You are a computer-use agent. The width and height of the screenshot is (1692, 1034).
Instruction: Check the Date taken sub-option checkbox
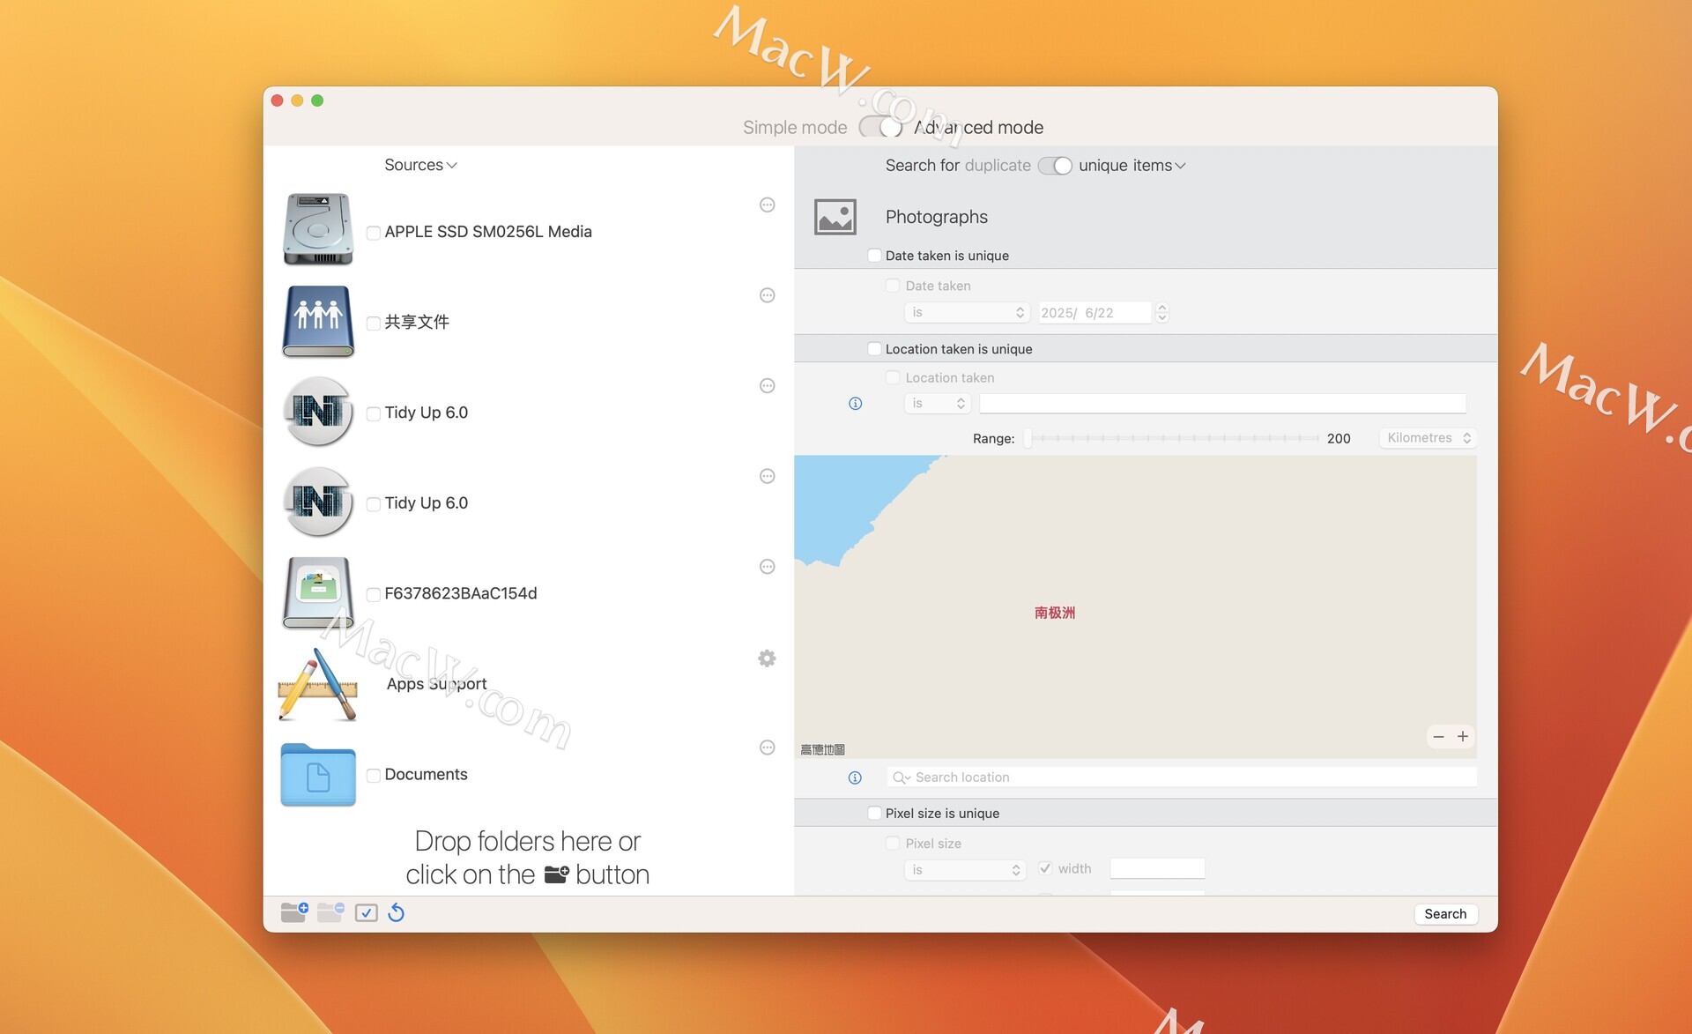tap(893, 286)
